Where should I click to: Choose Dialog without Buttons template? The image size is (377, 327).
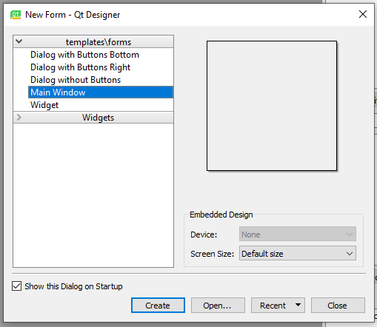point(76,80)
